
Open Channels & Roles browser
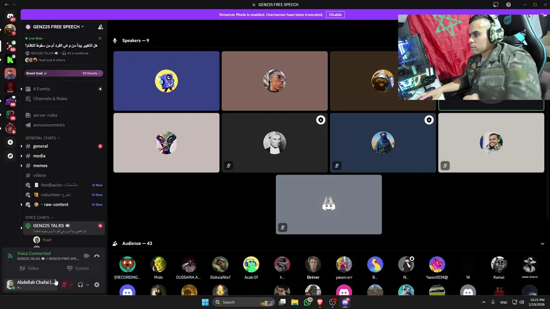click(x=64, y=99)
